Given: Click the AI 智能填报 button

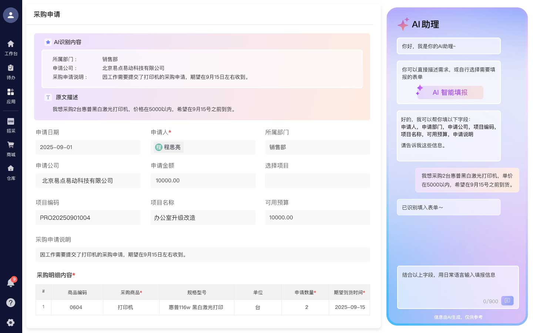Looking at the screenshot, I should point(450,92).
